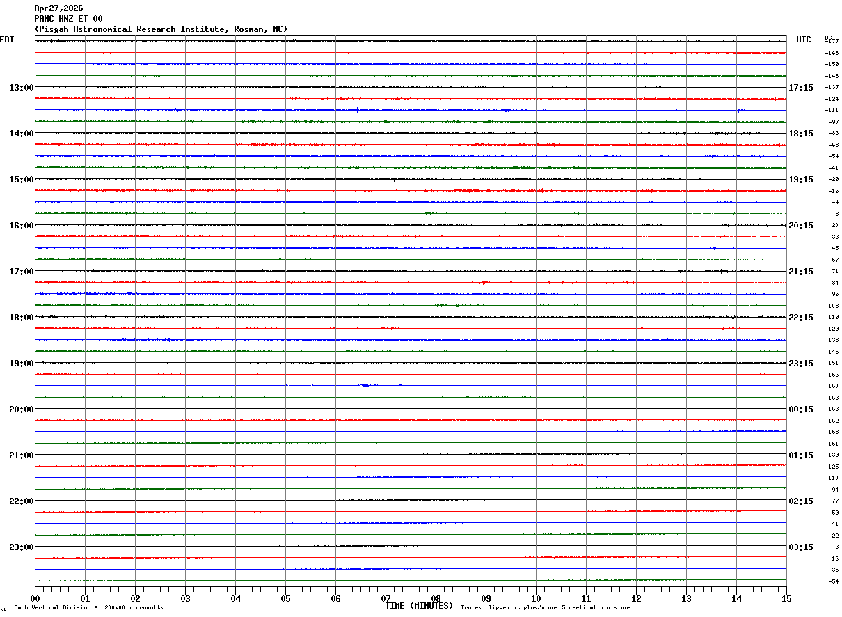
Task: Select the DC value 84
Action: pos(835,283)
